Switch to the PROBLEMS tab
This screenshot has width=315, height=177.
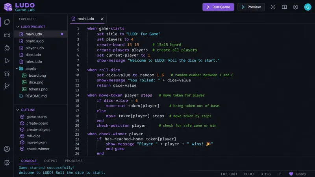click(x=74, y=161)
